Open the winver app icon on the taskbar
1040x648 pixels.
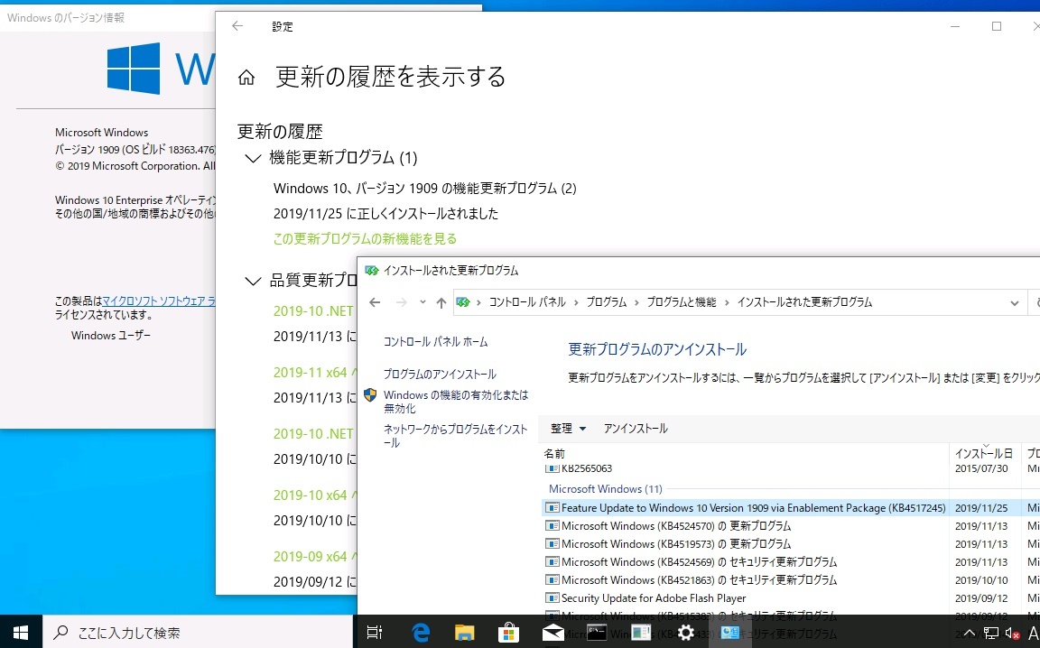click(x=641, y=633)
